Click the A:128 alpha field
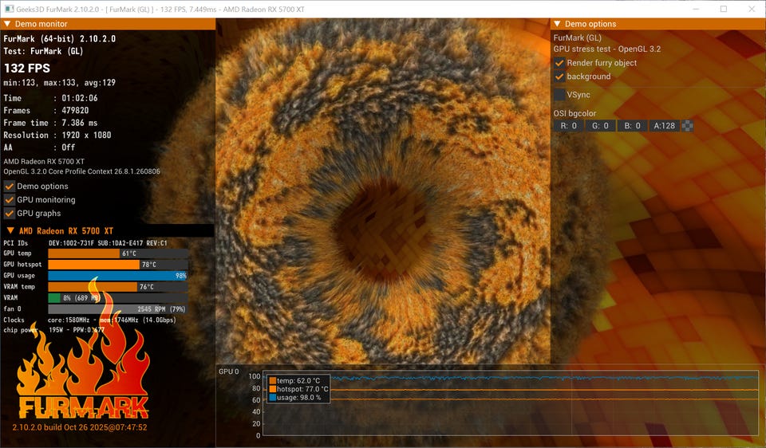This screenshot has width=766, height=448. [x=664, y=126]
